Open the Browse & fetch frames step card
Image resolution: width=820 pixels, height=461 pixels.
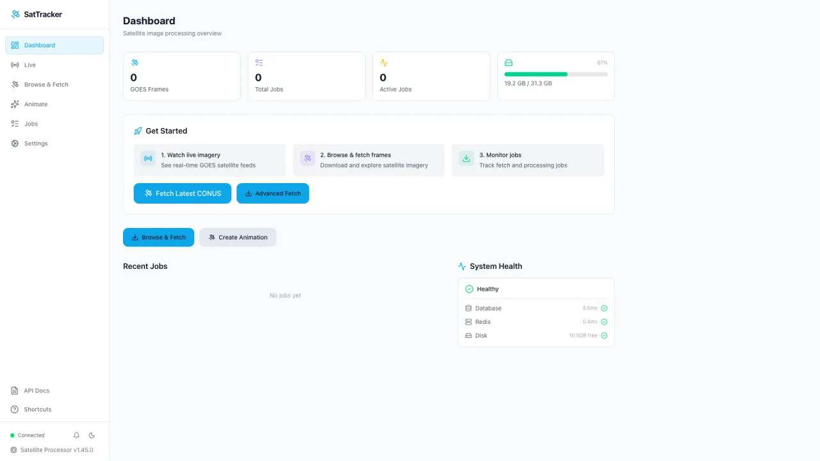(368, 160)
